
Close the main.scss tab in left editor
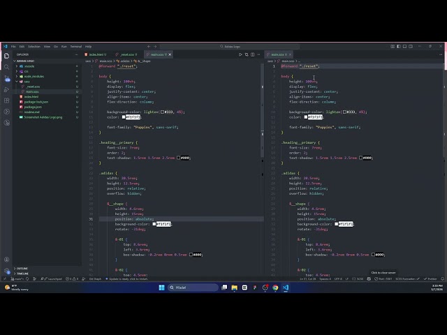170,54
